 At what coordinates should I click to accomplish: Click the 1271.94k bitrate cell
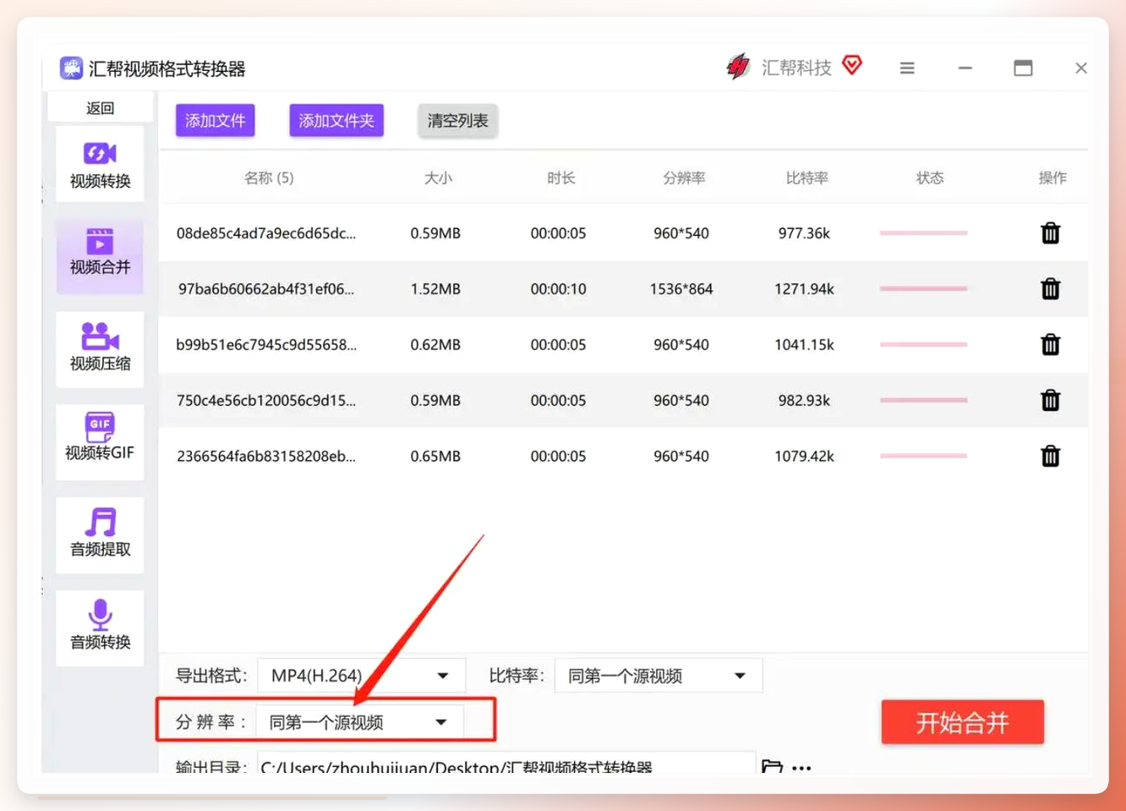tap(804, 289)
